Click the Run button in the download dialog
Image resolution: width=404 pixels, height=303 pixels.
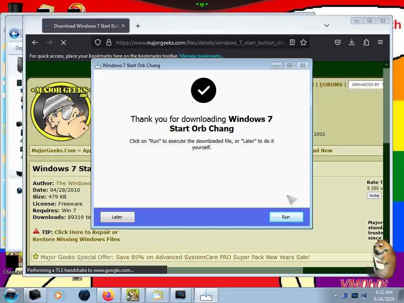(x=286, y=217)
